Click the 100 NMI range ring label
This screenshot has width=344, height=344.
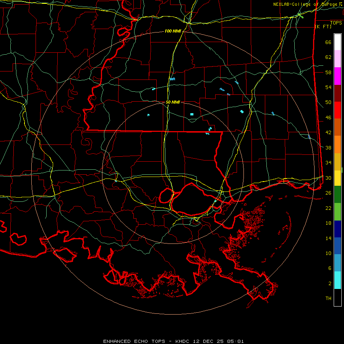(173, 31)
